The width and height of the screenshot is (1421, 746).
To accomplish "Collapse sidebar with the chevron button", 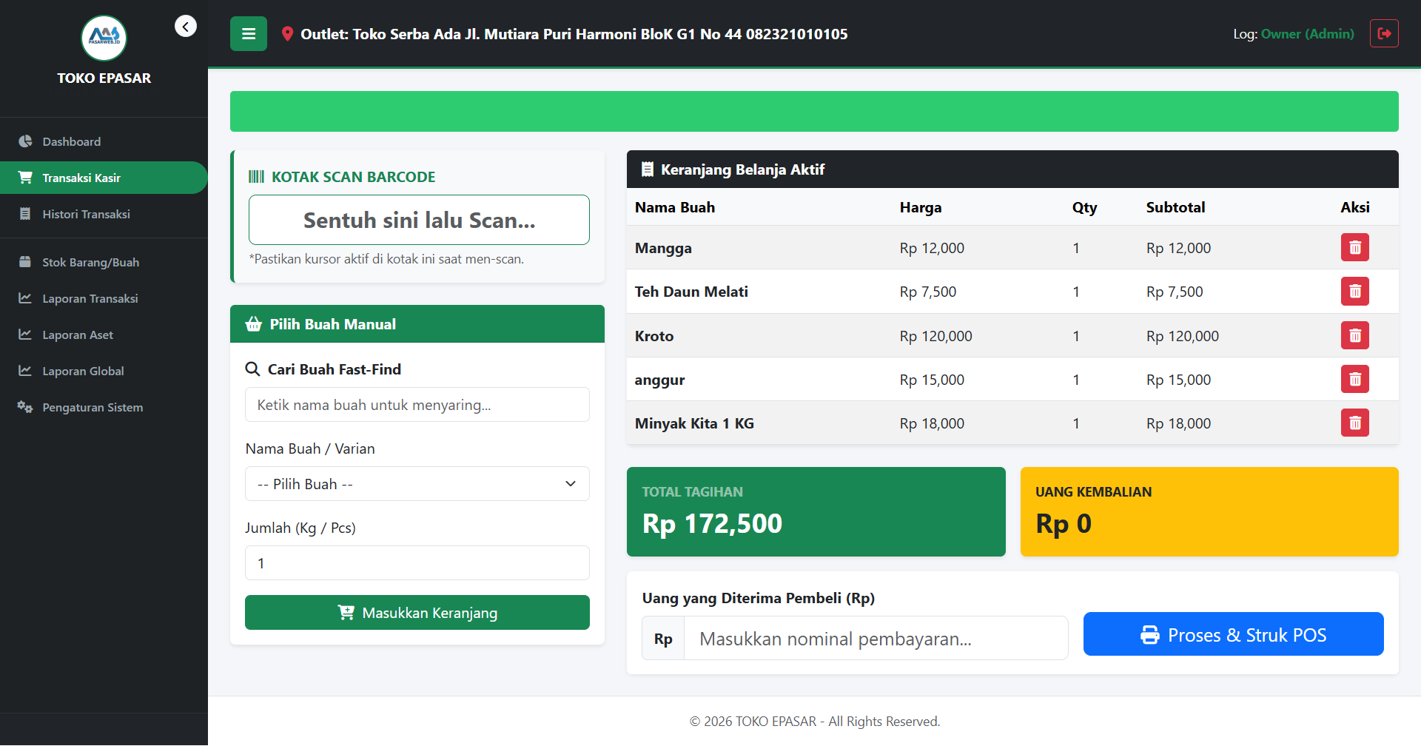I will pos(186,27).
